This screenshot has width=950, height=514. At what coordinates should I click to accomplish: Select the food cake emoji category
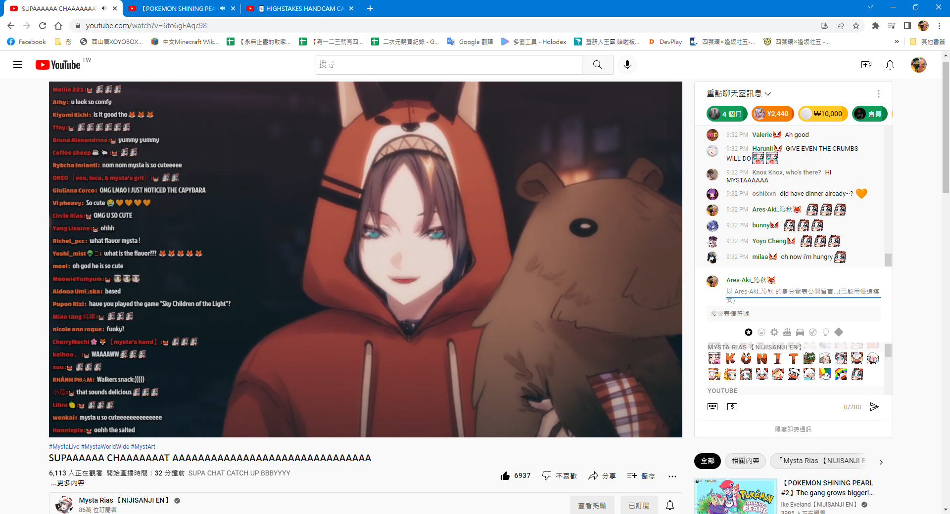point(787,332)
